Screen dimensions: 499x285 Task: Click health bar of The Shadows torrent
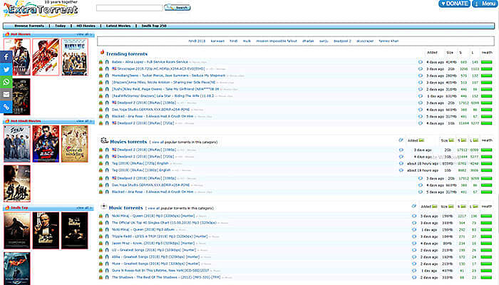487,278
